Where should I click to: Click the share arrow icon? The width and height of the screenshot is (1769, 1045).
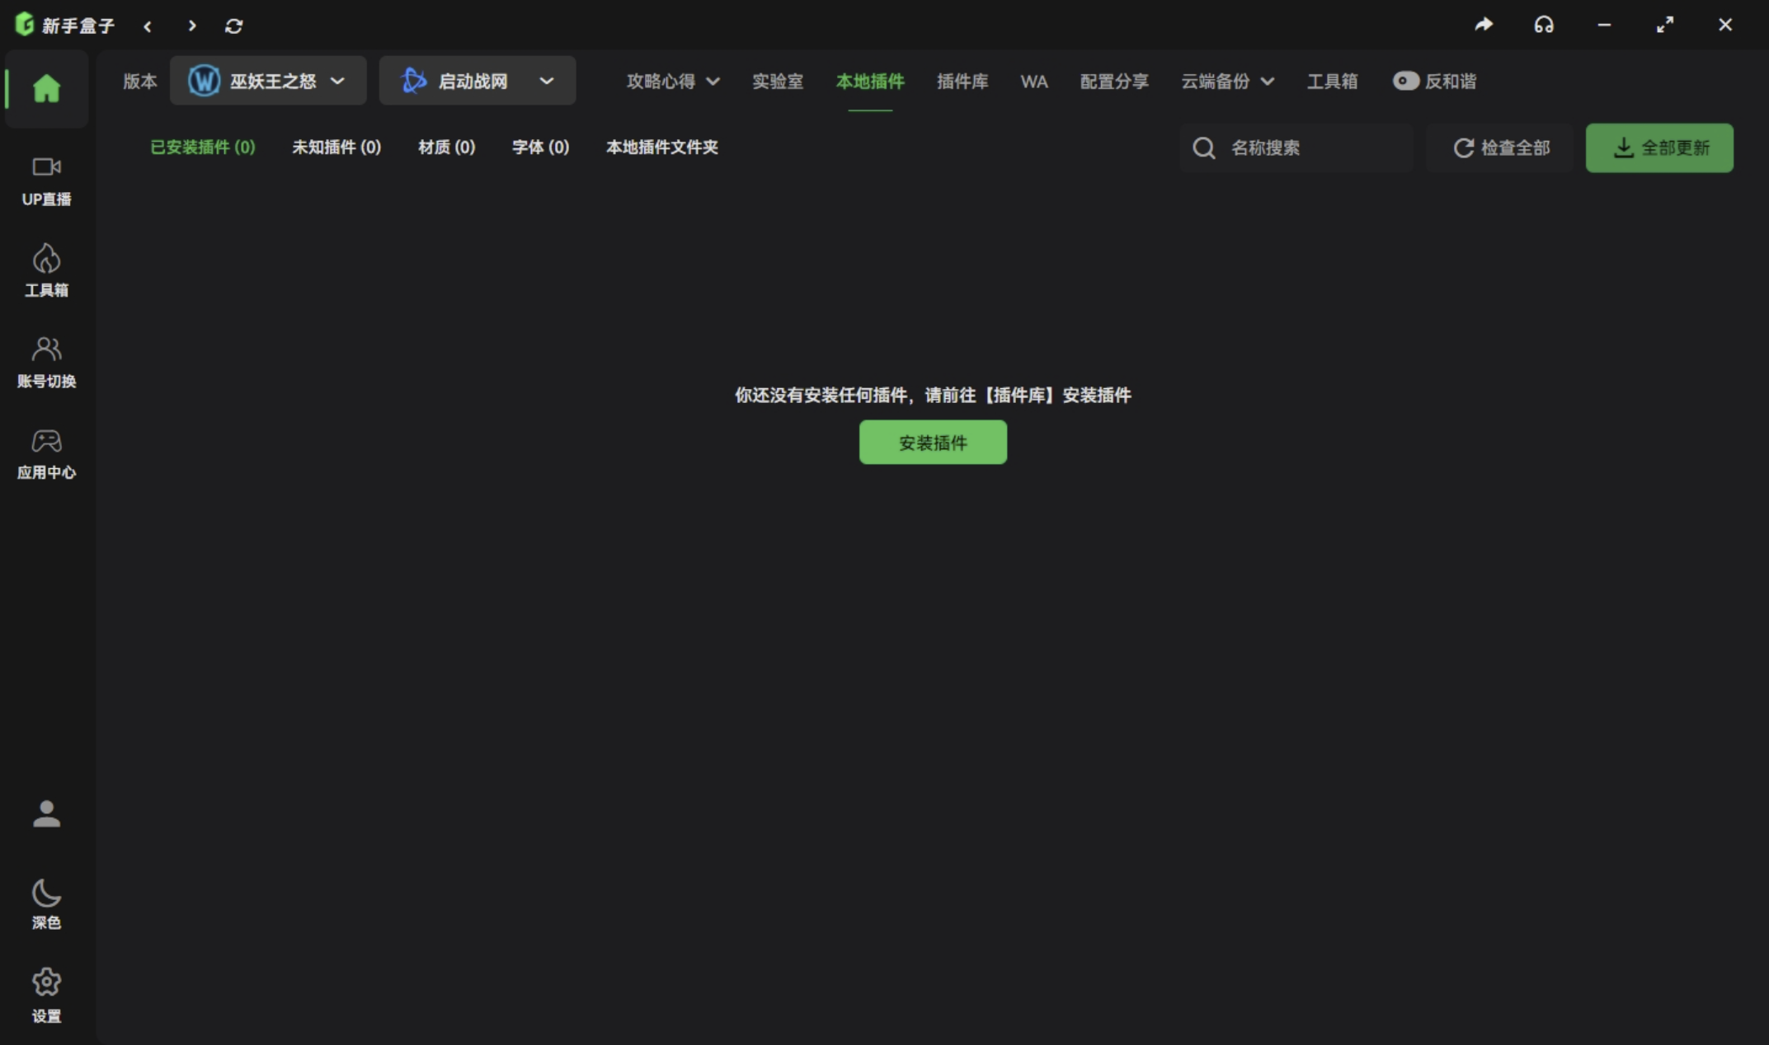point(1484,25)
